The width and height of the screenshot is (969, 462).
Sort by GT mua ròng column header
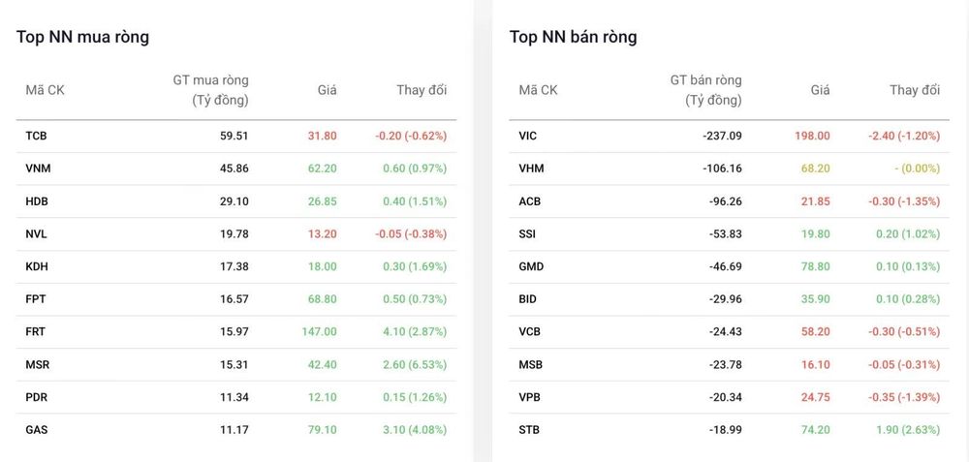(210, 90)
